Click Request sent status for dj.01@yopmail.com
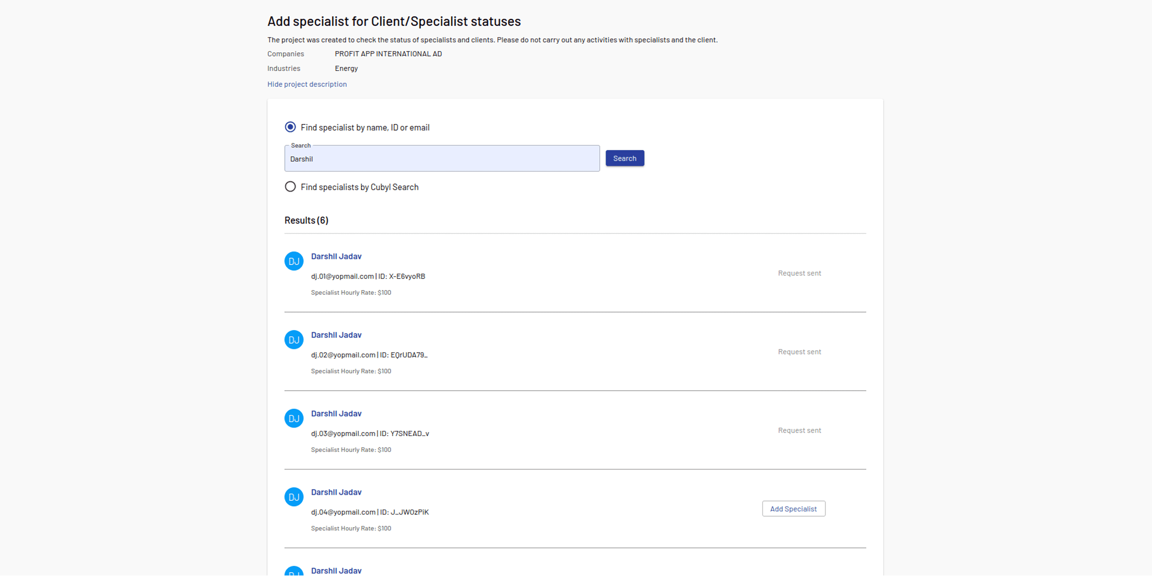Screen dimensions: 1152x580 pyautogui.click(x=799, y=273)
